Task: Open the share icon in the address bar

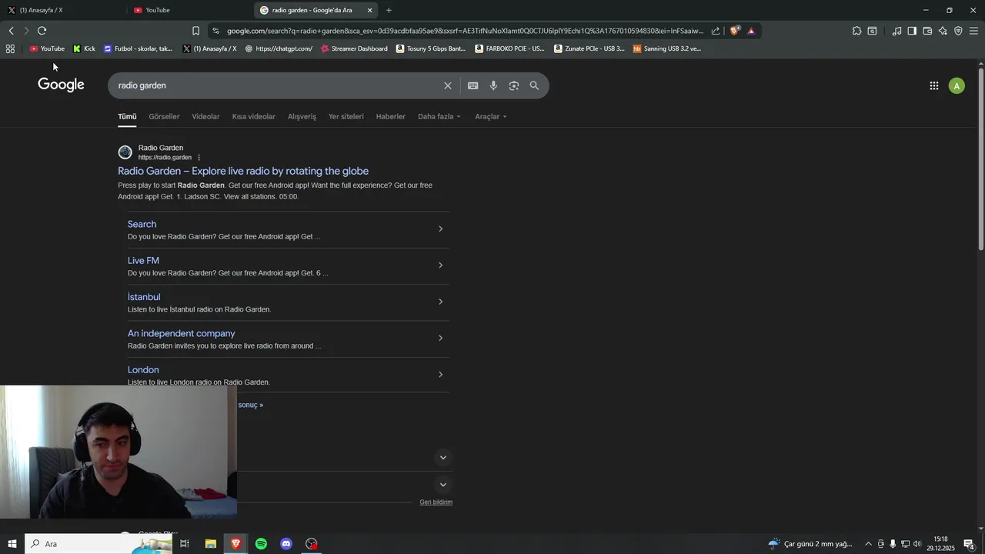Action: pyautogui.click(x=716, y=31)
